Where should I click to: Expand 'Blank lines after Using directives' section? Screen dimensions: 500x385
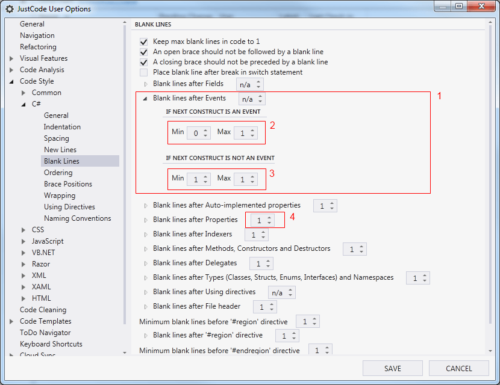coord(146,292)
